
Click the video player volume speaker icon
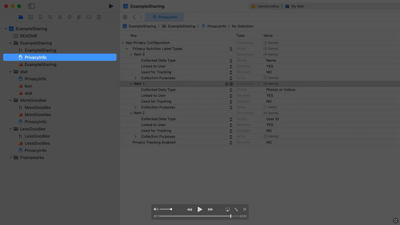[x=156, y=209]
